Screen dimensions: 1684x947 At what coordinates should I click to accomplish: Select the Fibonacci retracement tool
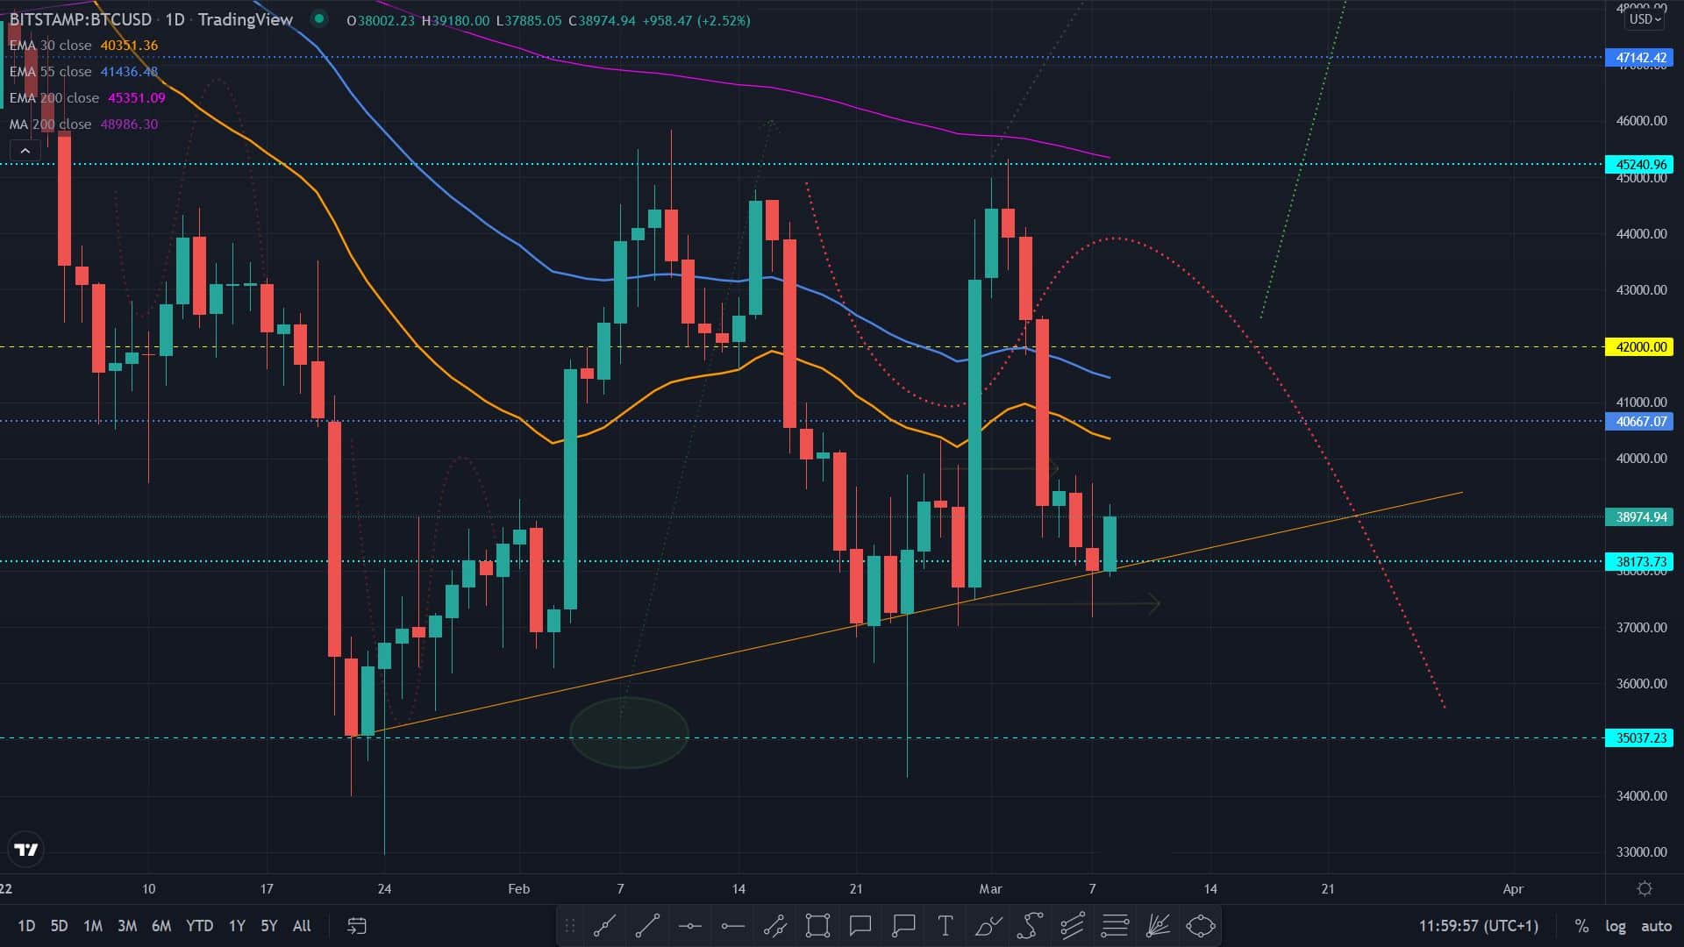point(1115,926)
